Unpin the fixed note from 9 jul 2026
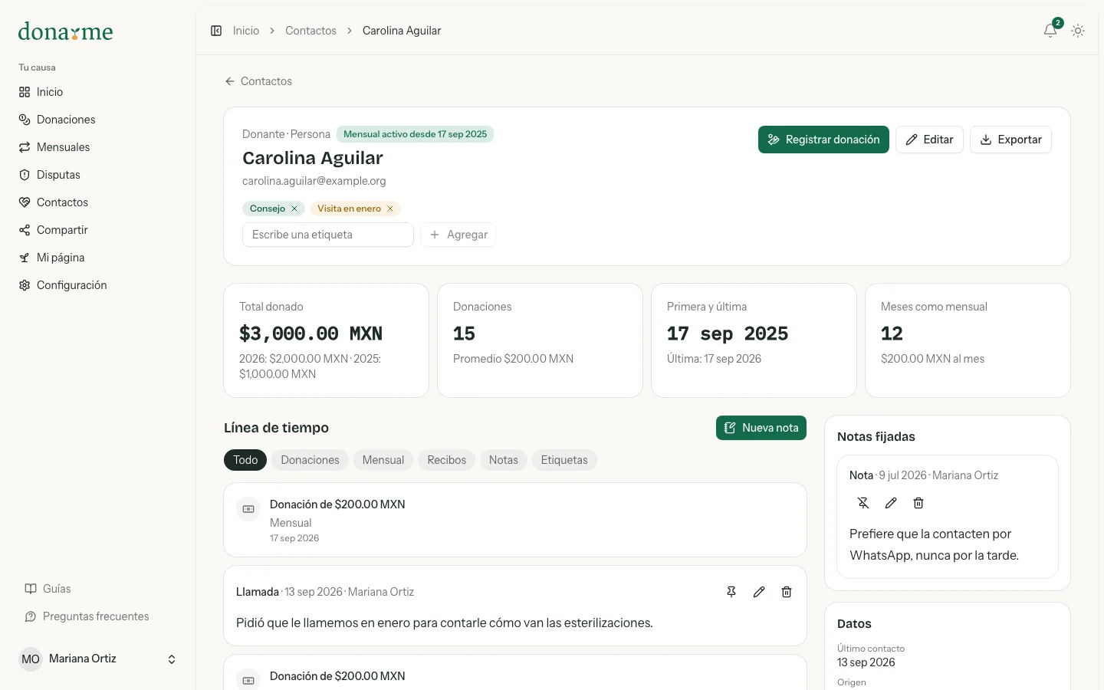This screenshot has width=1104, height=690. (863, 503)
